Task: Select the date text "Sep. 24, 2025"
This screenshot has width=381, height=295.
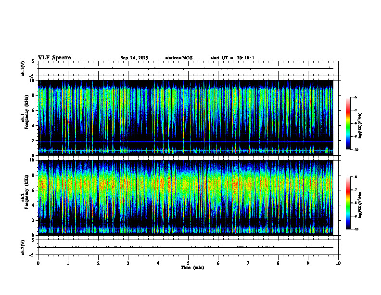Action: 134,58
